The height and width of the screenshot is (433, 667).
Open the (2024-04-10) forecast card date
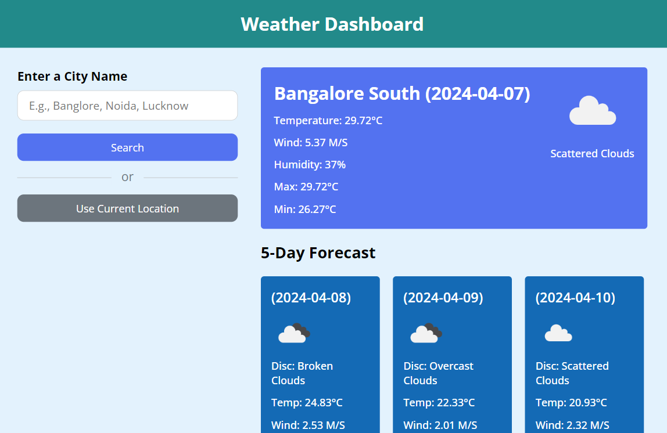click(575, 297)
